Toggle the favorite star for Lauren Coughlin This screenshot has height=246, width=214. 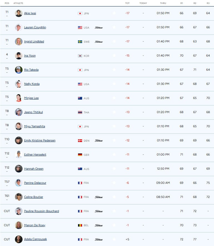pyautogui.click(x=114, y=27)
